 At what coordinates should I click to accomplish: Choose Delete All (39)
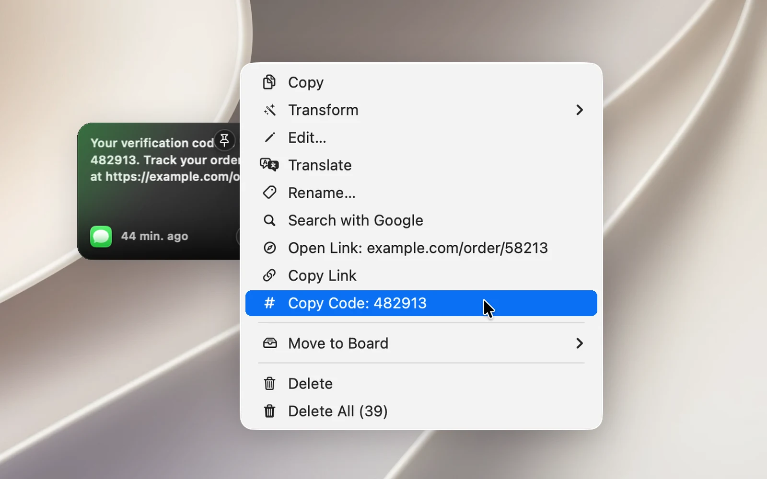coord(421,411)
